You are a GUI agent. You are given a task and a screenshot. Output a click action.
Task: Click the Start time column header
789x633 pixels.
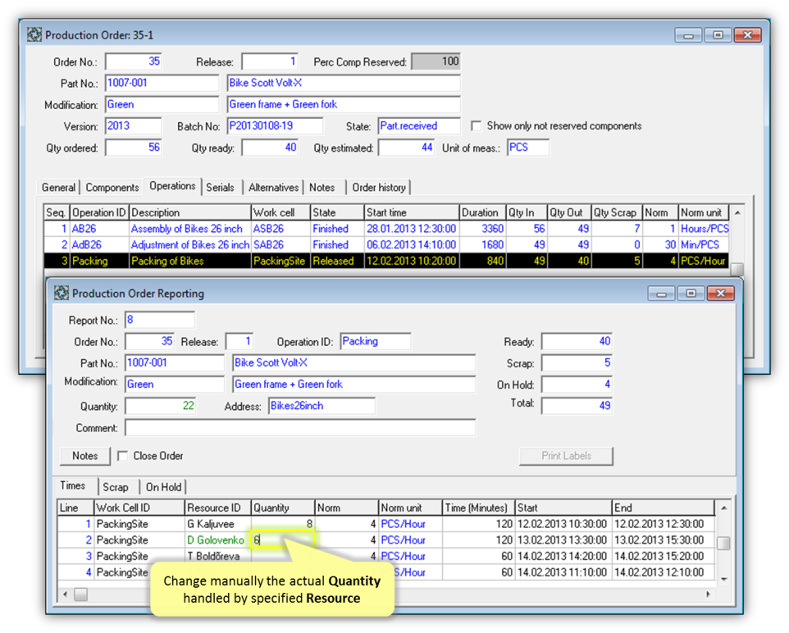click(x=412, y=212)
